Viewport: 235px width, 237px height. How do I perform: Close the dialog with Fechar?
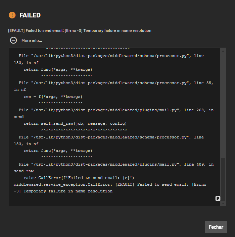pos(216,227)
